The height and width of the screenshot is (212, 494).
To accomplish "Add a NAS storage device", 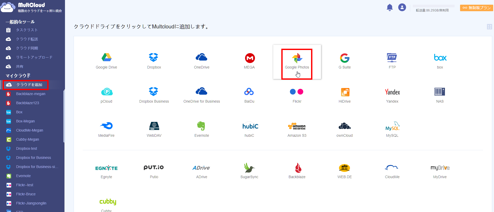I will click(x=440, y=95).
